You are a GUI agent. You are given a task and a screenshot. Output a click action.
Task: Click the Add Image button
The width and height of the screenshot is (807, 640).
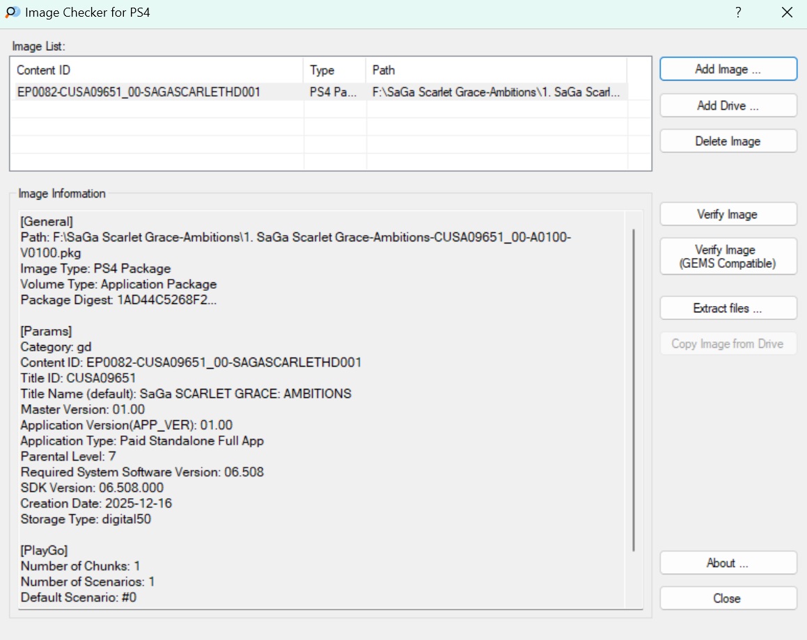728,69
